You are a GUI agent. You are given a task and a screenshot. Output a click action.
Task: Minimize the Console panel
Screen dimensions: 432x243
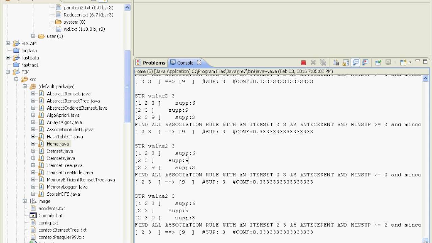(417, 61)
